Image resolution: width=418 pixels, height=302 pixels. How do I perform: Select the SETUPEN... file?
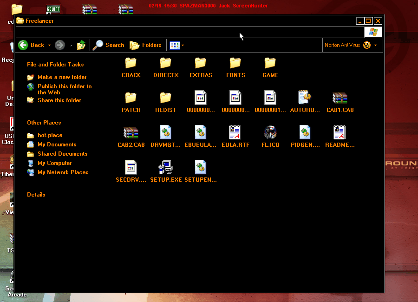pos(201,172)
